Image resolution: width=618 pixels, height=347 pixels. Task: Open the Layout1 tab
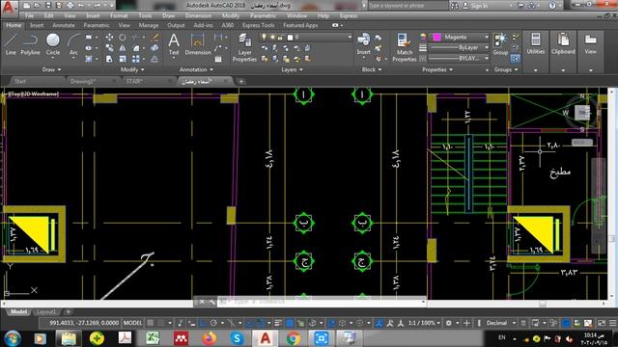coord(46,312)
